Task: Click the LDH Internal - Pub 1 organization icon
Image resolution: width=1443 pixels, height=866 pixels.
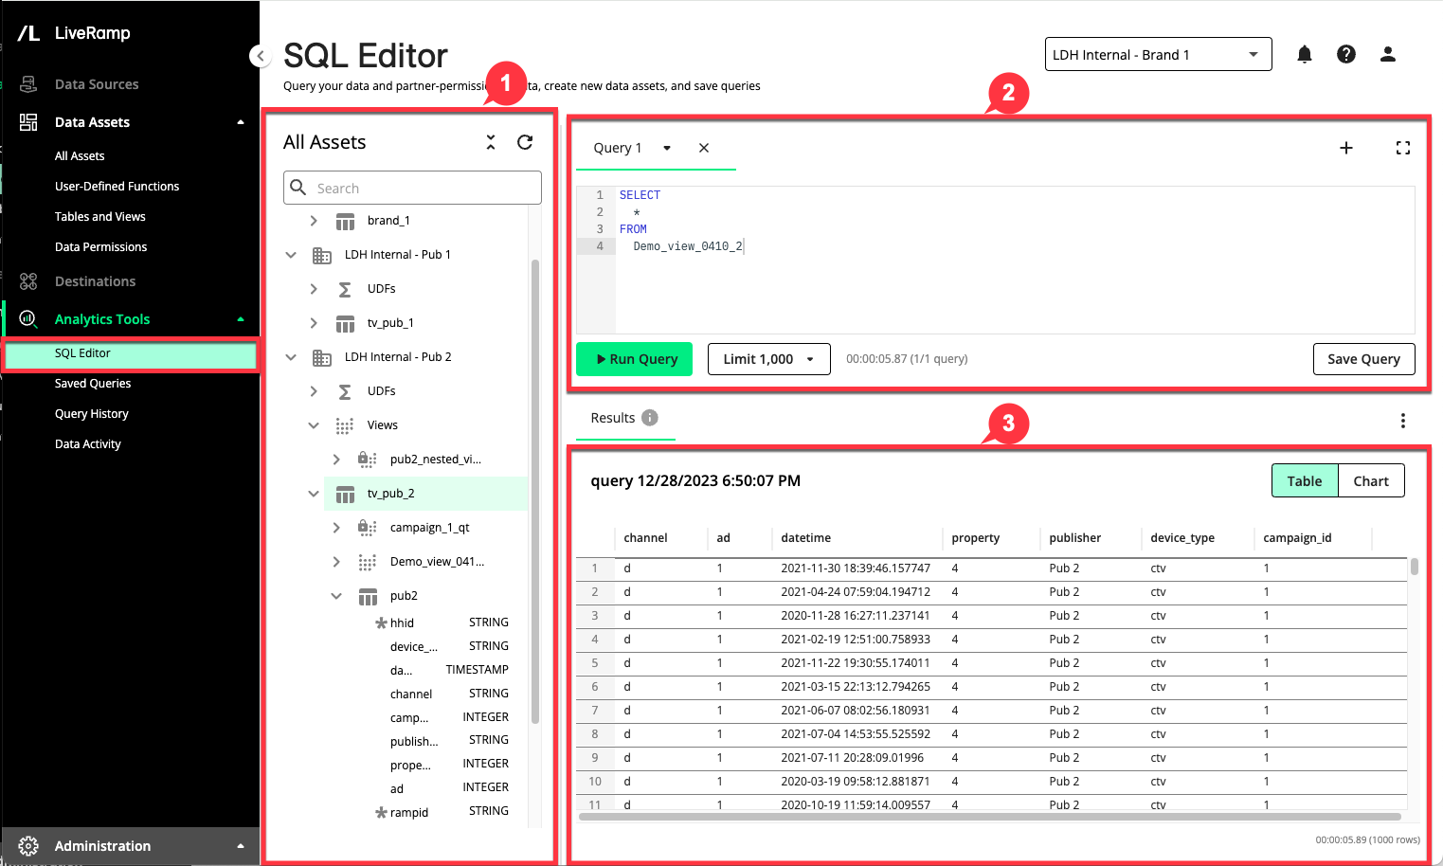Action: pos(322,256)
